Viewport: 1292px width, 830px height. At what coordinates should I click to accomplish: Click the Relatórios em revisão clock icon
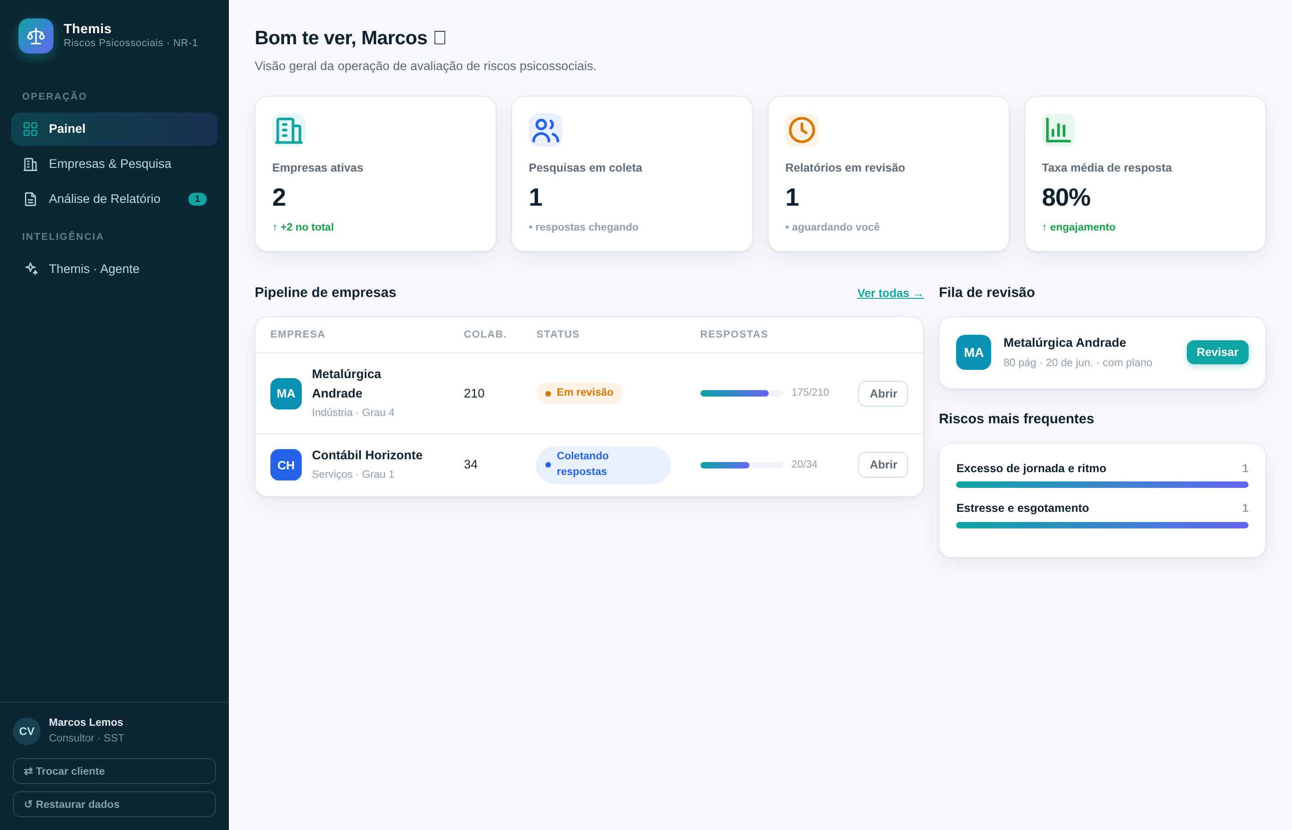[x=802, y=130]
